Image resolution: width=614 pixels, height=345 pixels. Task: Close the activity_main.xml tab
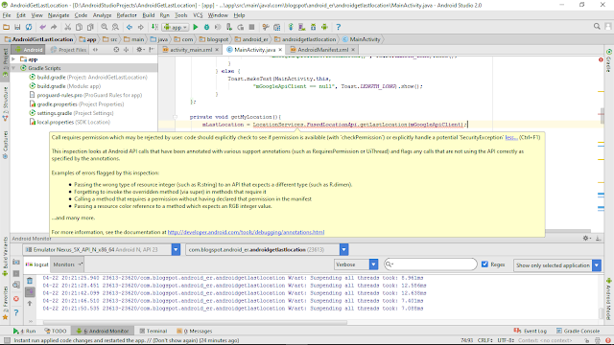217,50
